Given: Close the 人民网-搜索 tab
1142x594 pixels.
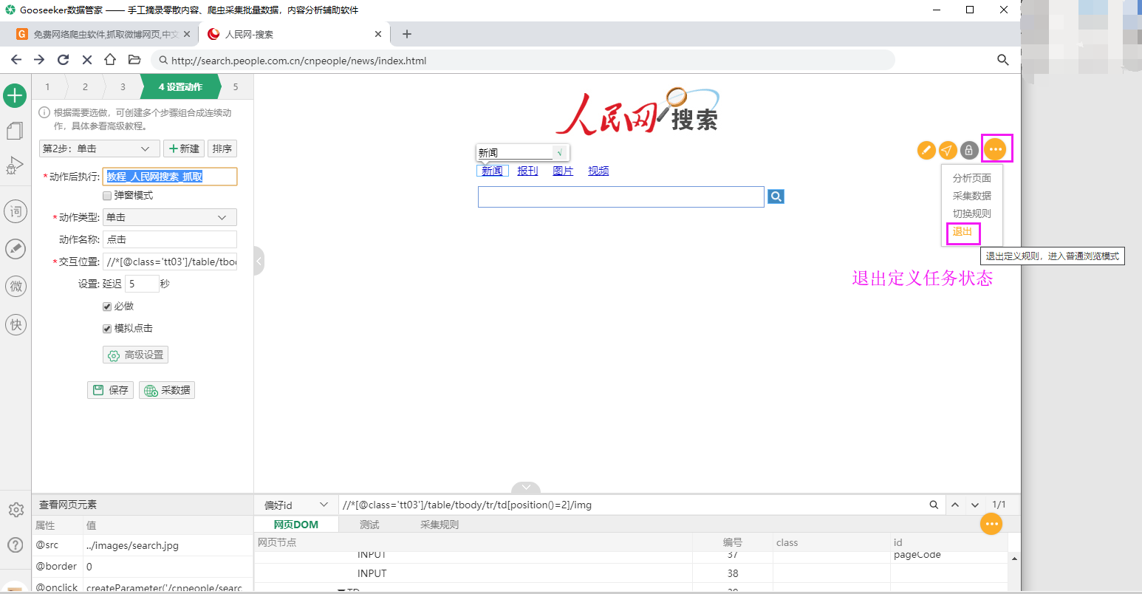Looking at the screenshot, I should coord(377,34).
